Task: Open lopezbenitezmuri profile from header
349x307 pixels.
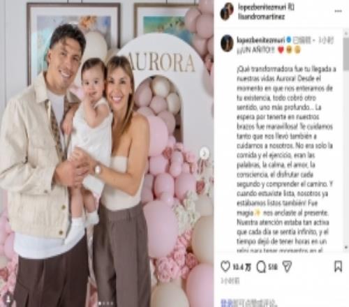Action: [x=262, y=8]
